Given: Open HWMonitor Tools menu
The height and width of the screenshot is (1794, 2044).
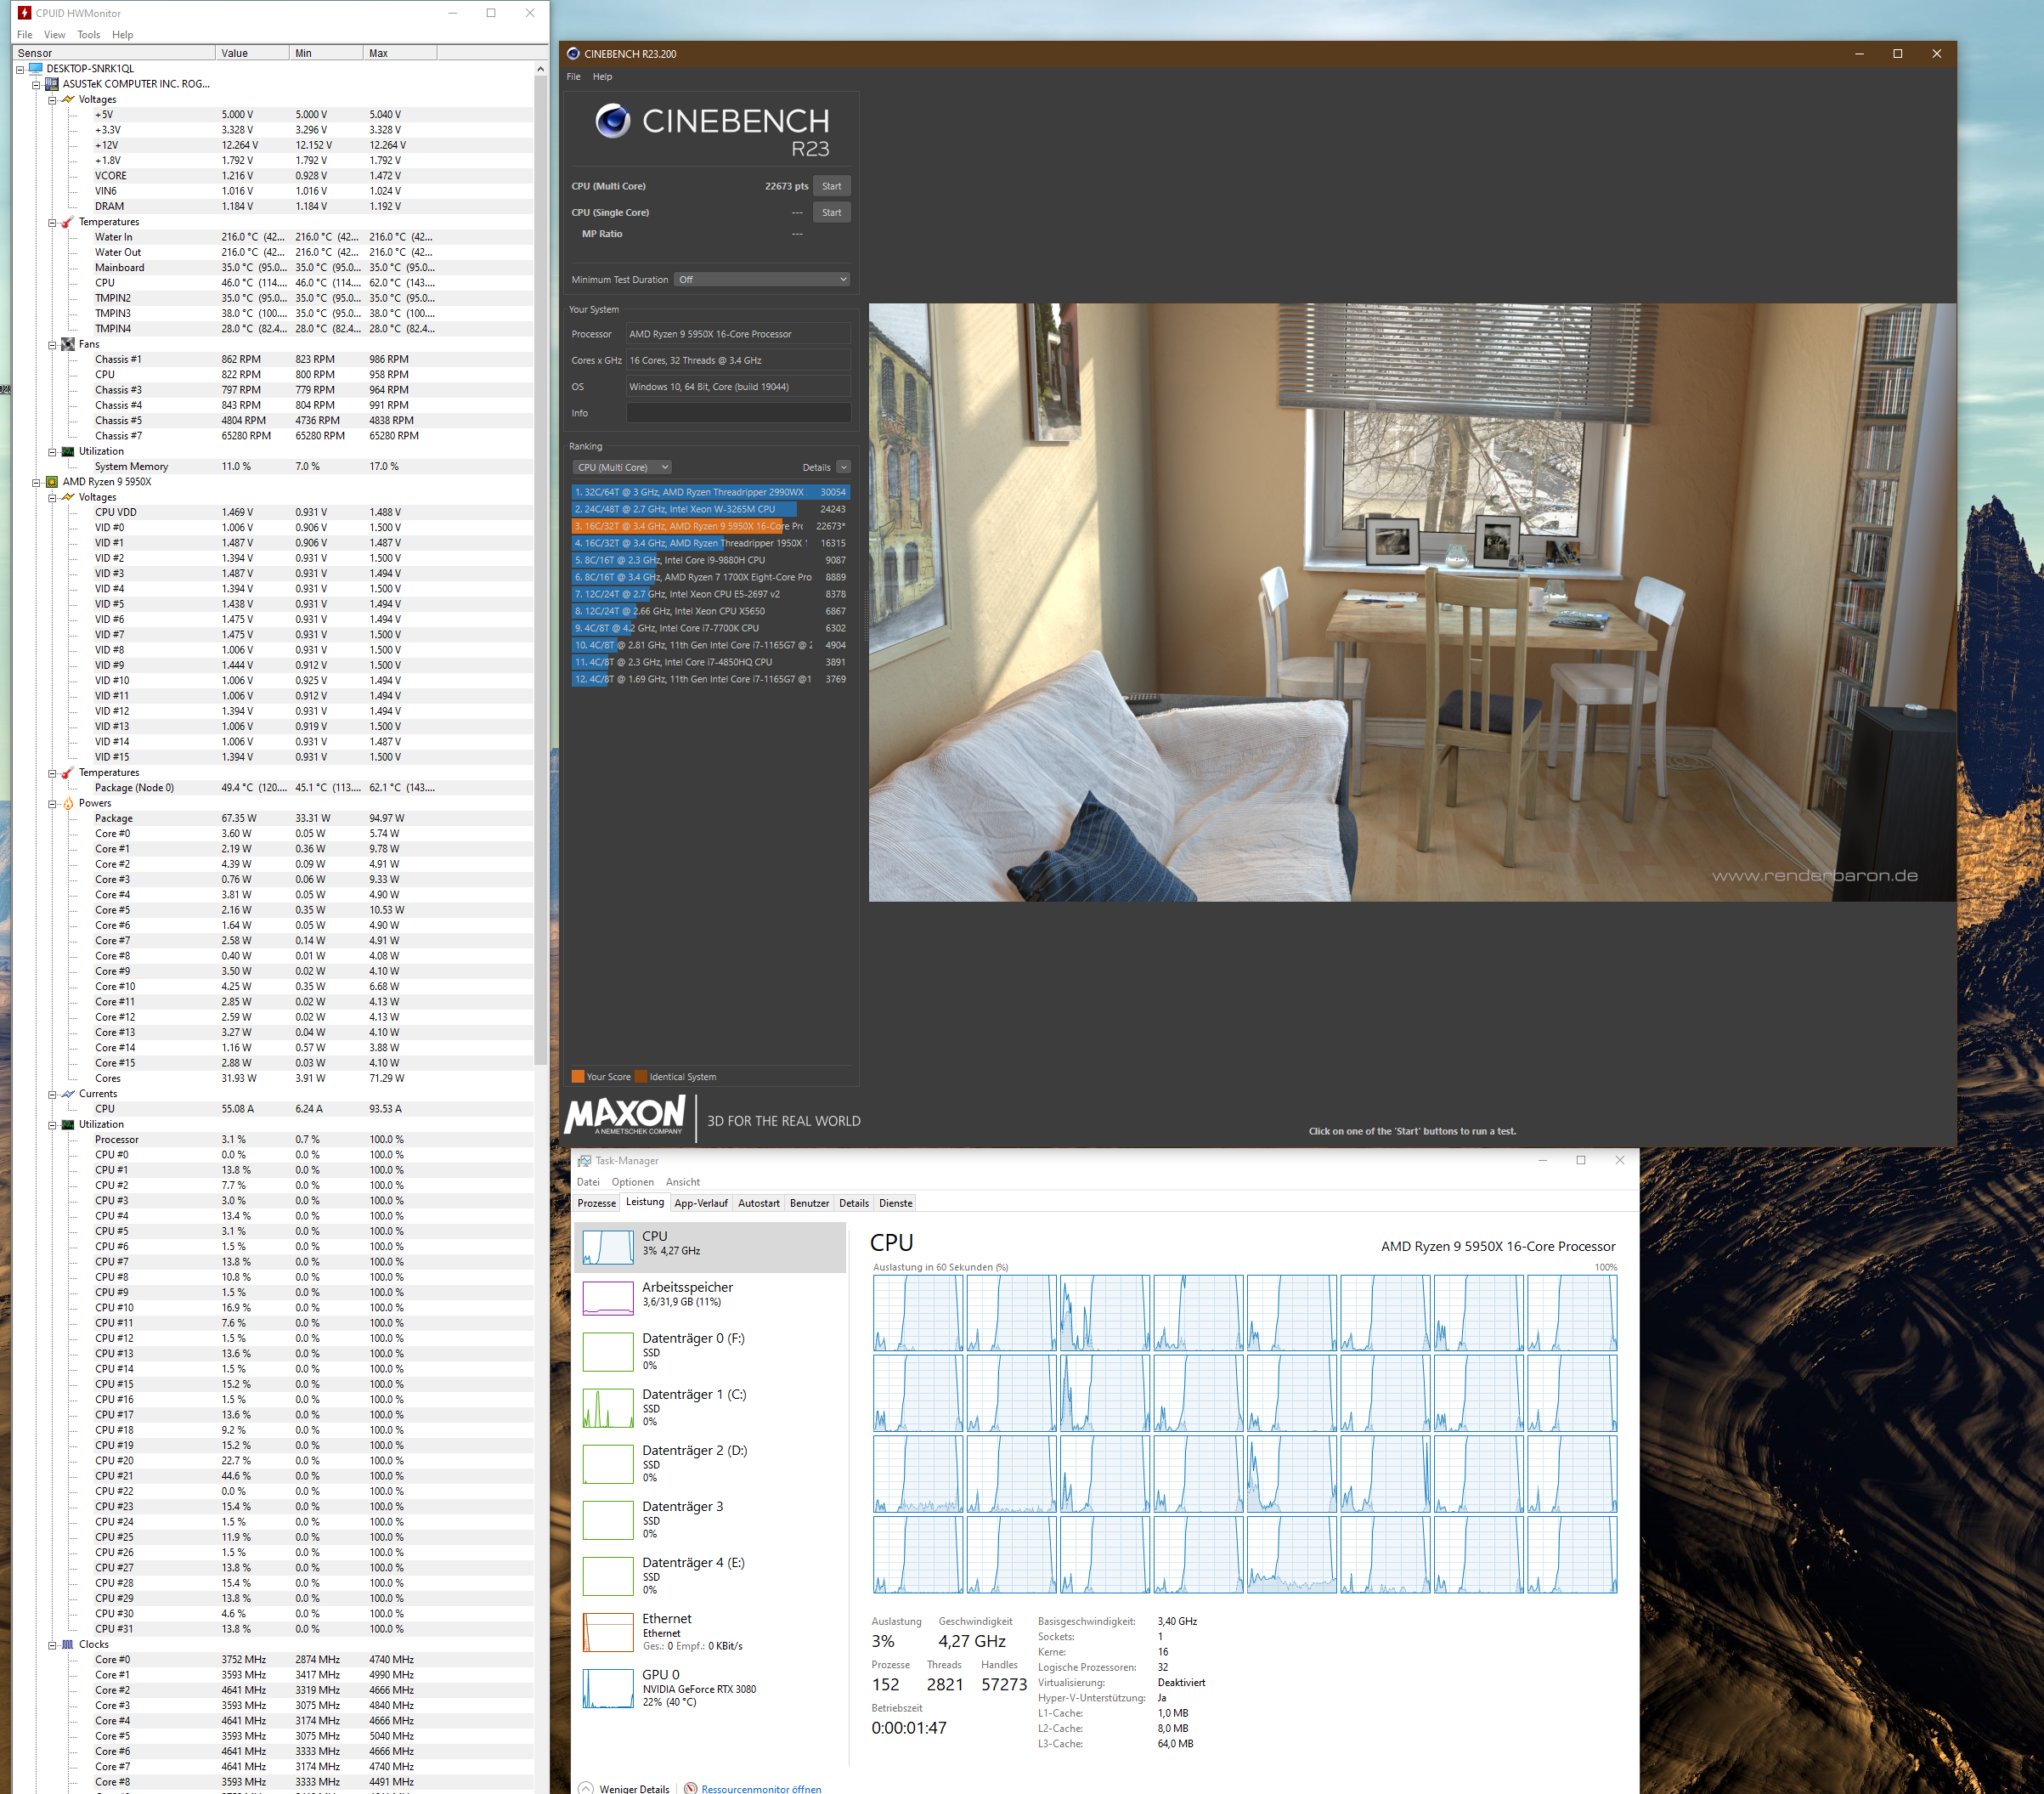Looking at the screenshot, I should click(x=89, y=35).
